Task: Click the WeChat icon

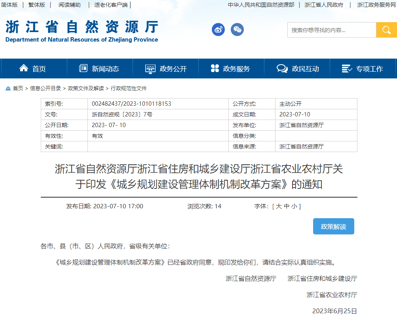Action: click(x=237, y=30)
